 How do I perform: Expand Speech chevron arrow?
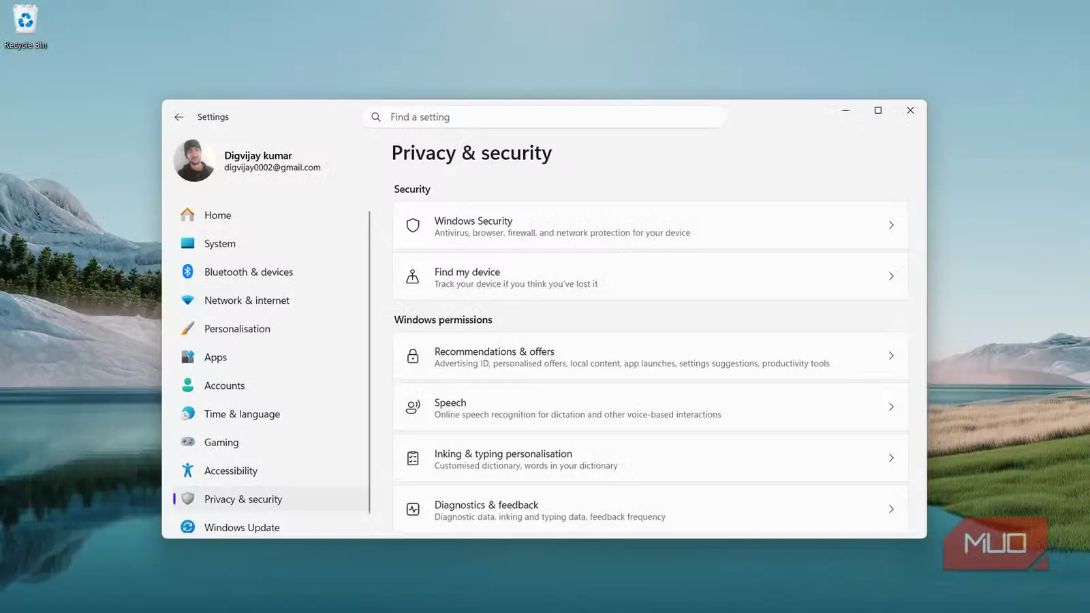(x=891, y=407)
